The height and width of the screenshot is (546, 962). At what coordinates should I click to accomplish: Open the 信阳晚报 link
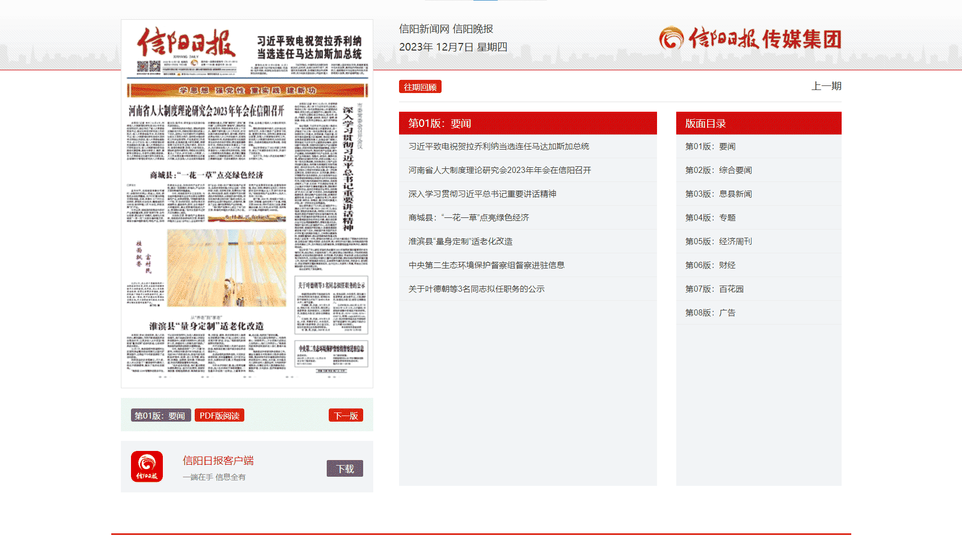click(473, 29)
